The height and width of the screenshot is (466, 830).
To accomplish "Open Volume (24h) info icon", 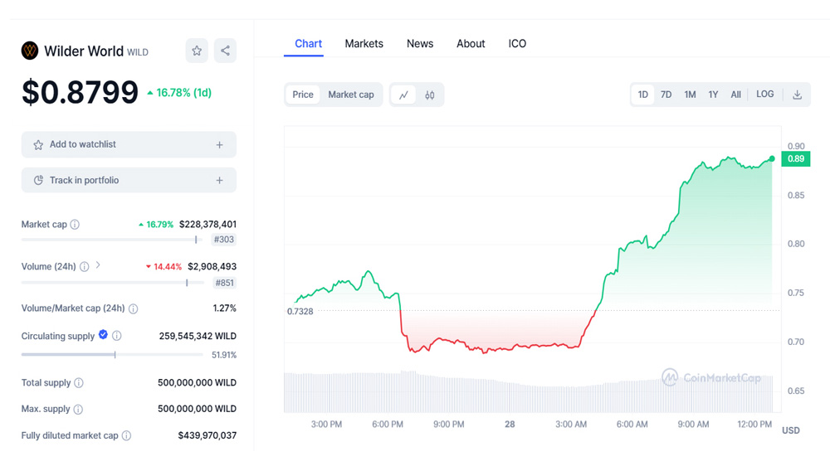I will (84, 267).
